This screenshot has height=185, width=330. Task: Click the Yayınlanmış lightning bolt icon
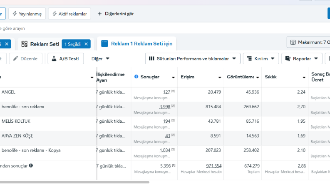click(x=15, y=14)
